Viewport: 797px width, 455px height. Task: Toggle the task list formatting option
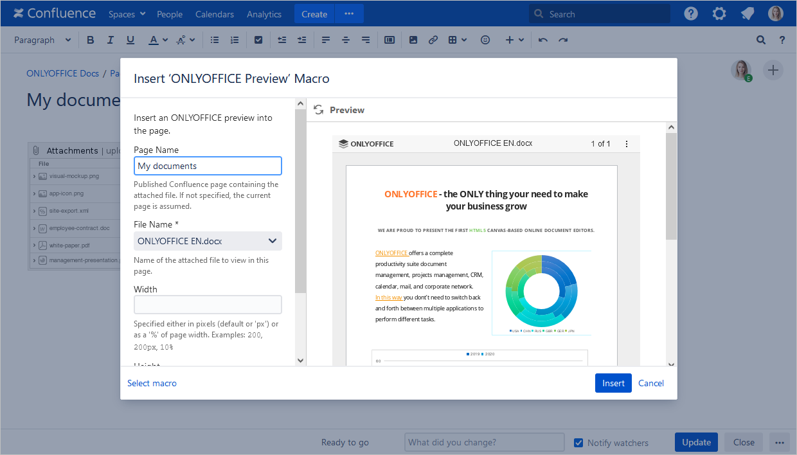click(x=258, y=39)
